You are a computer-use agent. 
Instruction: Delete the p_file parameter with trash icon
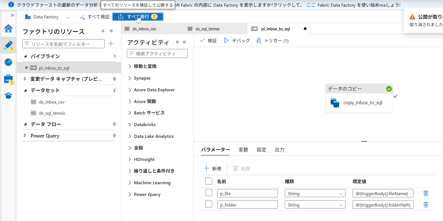point(426,193)
